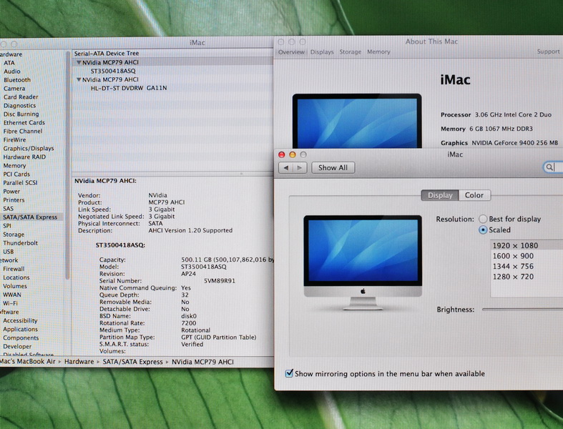Image resolution: width=563 pixels, height=429 pixels.
Task: Click the iMac picture in About This Mac
Action: tap(357, 121)
